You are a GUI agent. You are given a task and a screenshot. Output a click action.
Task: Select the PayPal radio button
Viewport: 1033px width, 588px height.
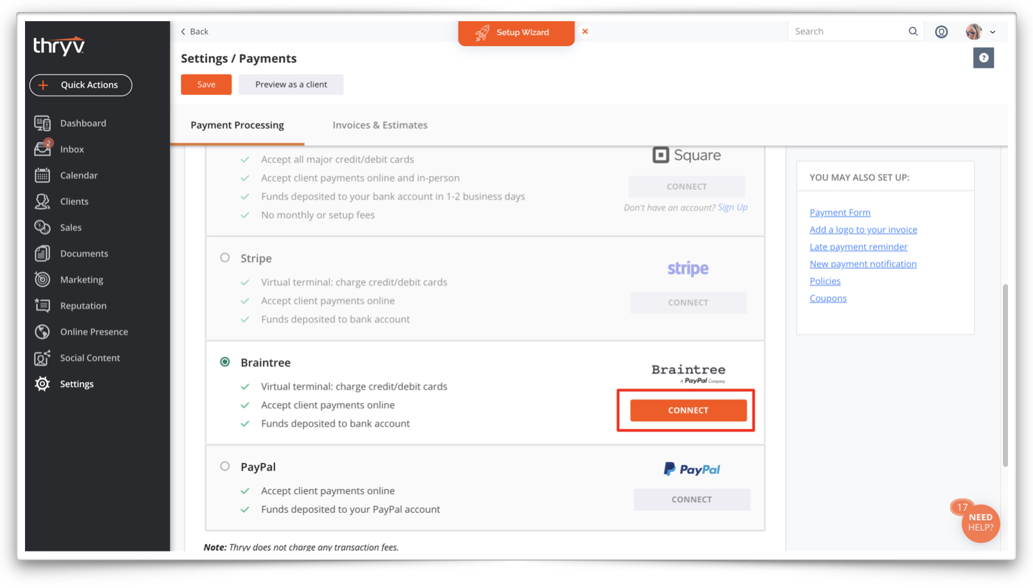tap(225, 466)
